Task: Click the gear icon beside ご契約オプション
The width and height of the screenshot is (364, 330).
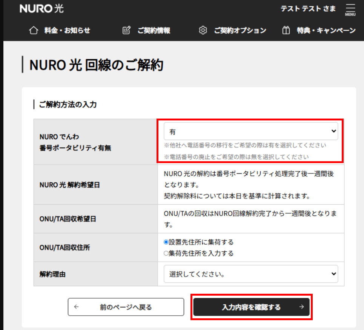Action: [x=203, y=31]
